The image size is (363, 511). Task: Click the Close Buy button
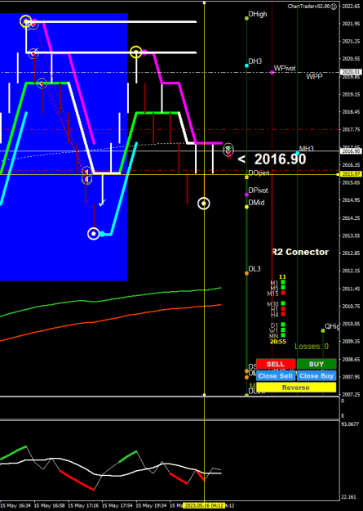pyautogui.click(x=317, y=376)
